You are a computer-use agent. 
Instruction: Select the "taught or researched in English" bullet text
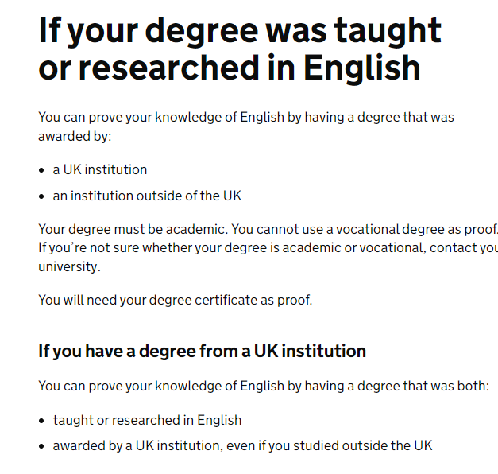[x=147, y=420]
